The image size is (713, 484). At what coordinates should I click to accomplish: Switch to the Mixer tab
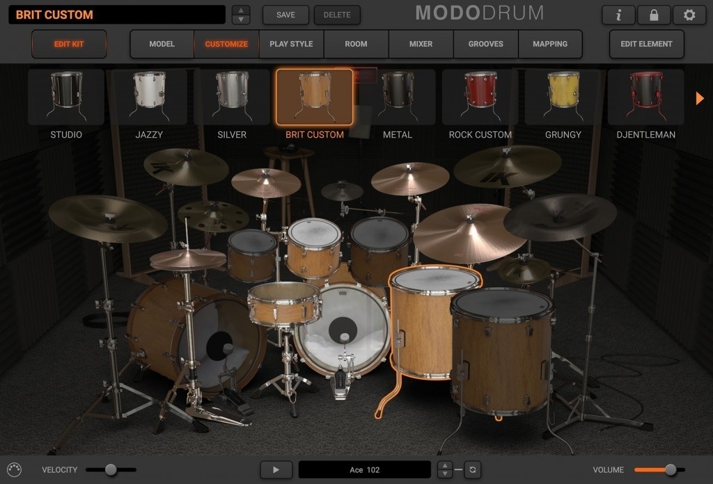[x=421, y=44]
